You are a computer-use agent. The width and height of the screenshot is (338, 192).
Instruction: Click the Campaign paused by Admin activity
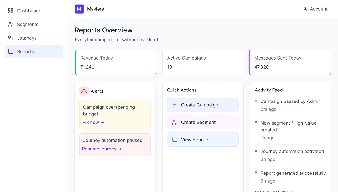290,101
